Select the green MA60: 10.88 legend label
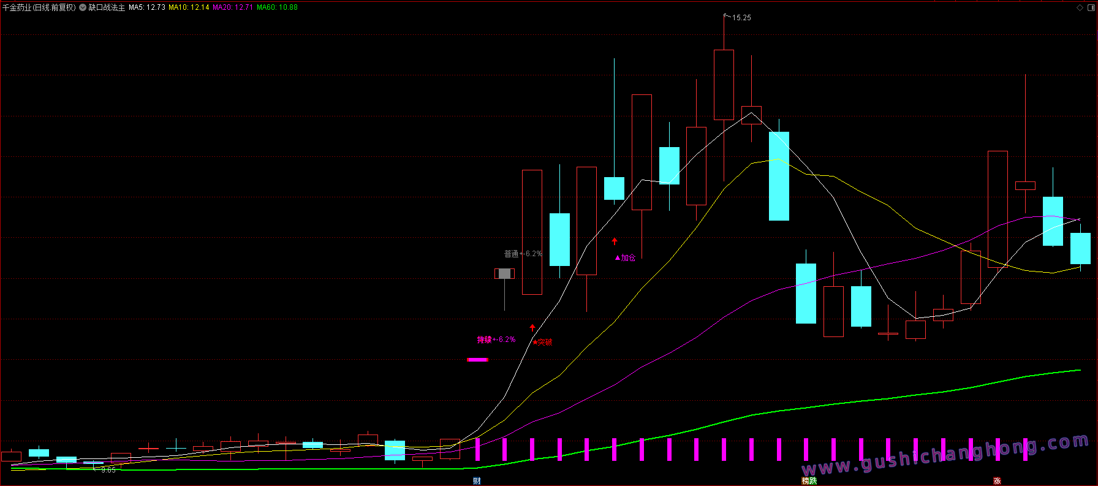The height and width of the screenshot is (486, 1098). coord(277,7)
